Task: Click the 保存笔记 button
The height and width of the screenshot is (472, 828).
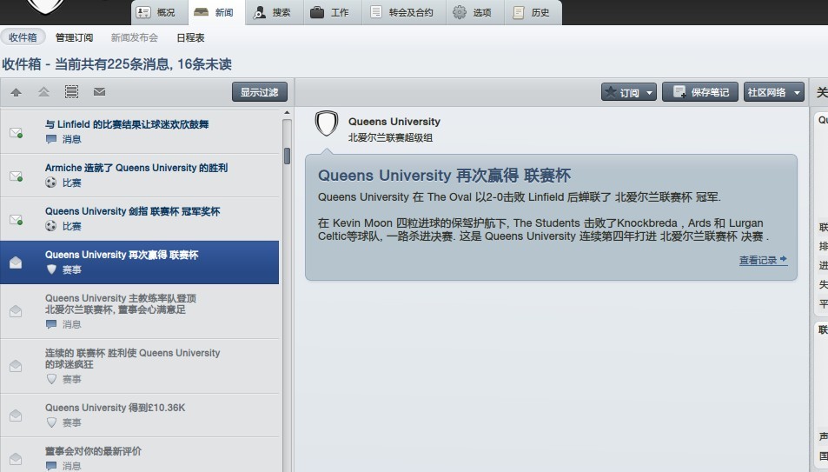Action: [x=700, y=92]
